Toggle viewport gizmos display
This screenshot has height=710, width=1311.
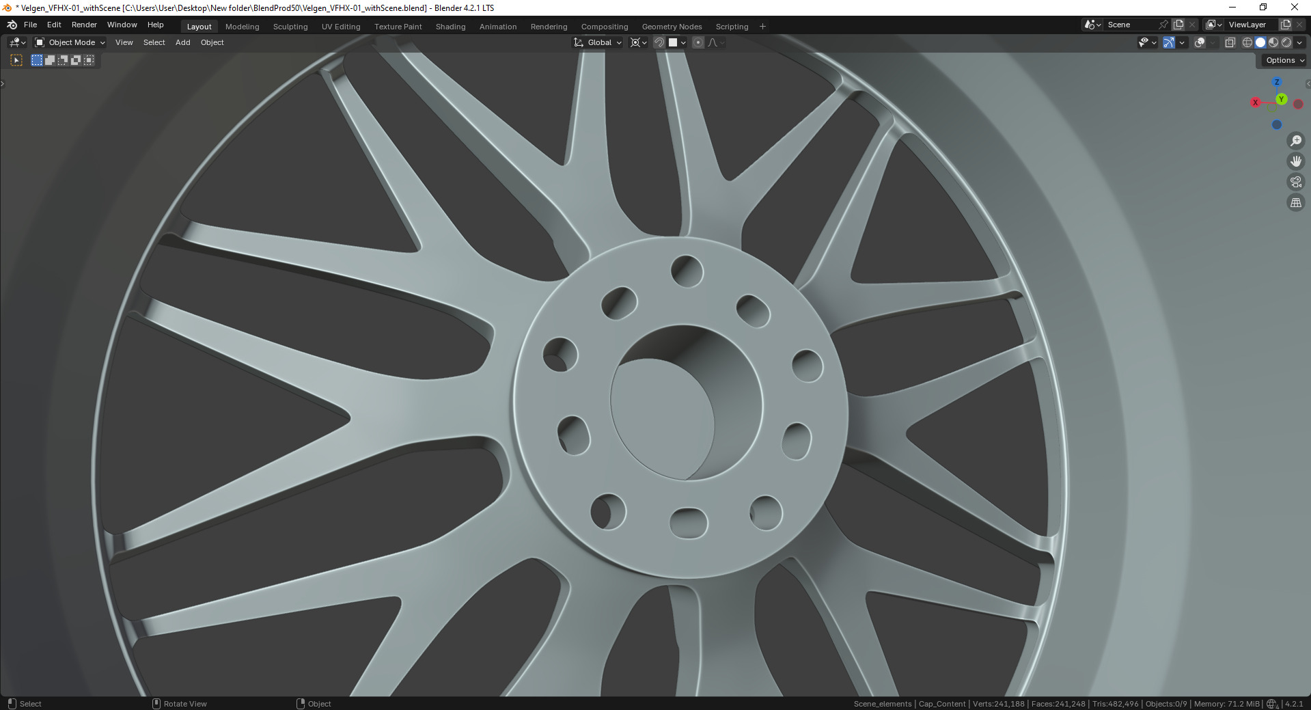coord(1169,42)
